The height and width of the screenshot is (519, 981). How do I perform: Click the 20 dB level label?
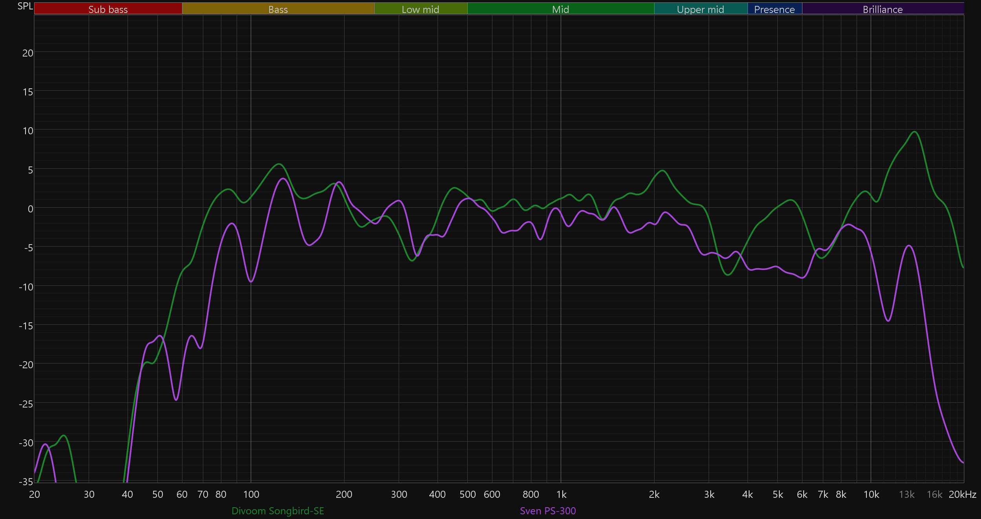[27, 53]
